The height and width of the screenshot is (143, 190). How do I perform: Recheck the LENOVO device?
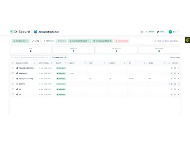click(x=175, y=84)
